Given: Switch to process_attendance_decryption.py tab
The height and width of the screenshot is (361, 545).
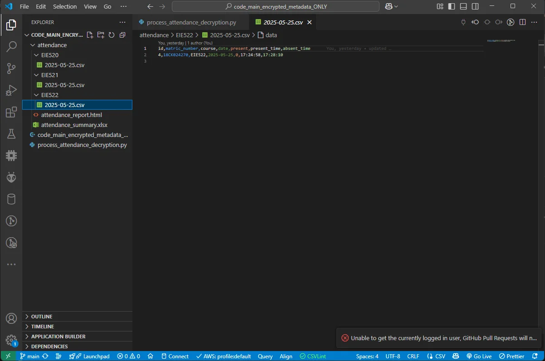Looking at the screenshot, I should click(x=191, y=22).
